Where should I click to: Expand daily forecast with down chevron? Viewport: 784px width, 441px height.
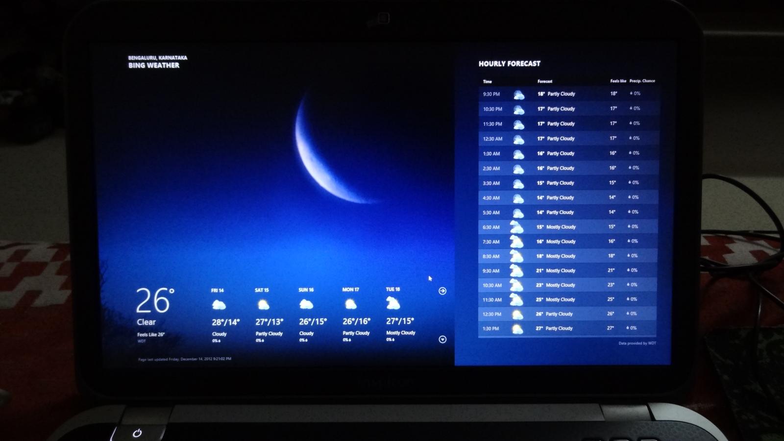[442, 340]
